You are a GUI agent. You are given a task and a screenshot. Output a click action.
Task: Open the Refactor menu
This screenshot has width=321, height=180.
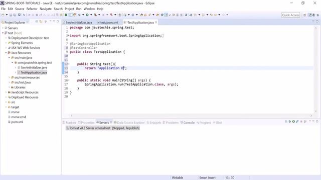32,9
